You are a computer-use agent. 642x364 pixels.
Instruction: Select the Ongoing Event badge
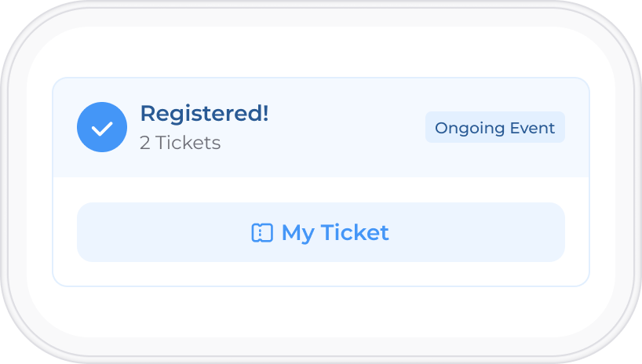(495, 127)
